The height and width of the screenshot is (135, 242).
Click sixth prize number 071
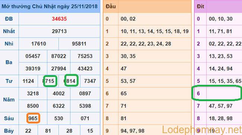(85, 118)
